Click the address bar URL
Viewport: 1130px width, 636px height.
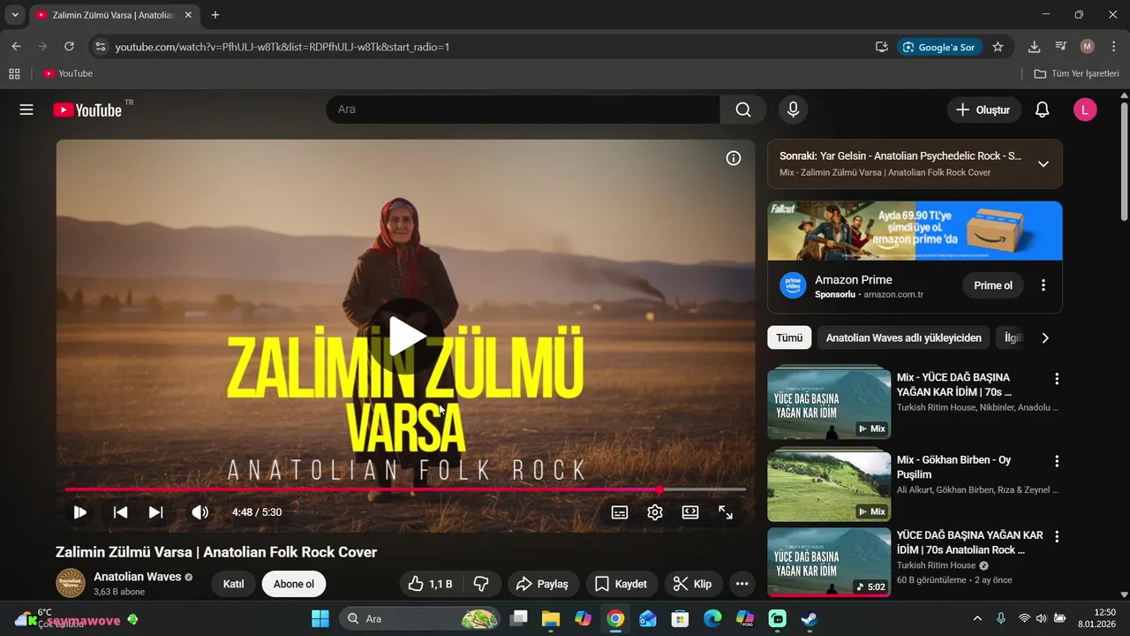[282, 47]
